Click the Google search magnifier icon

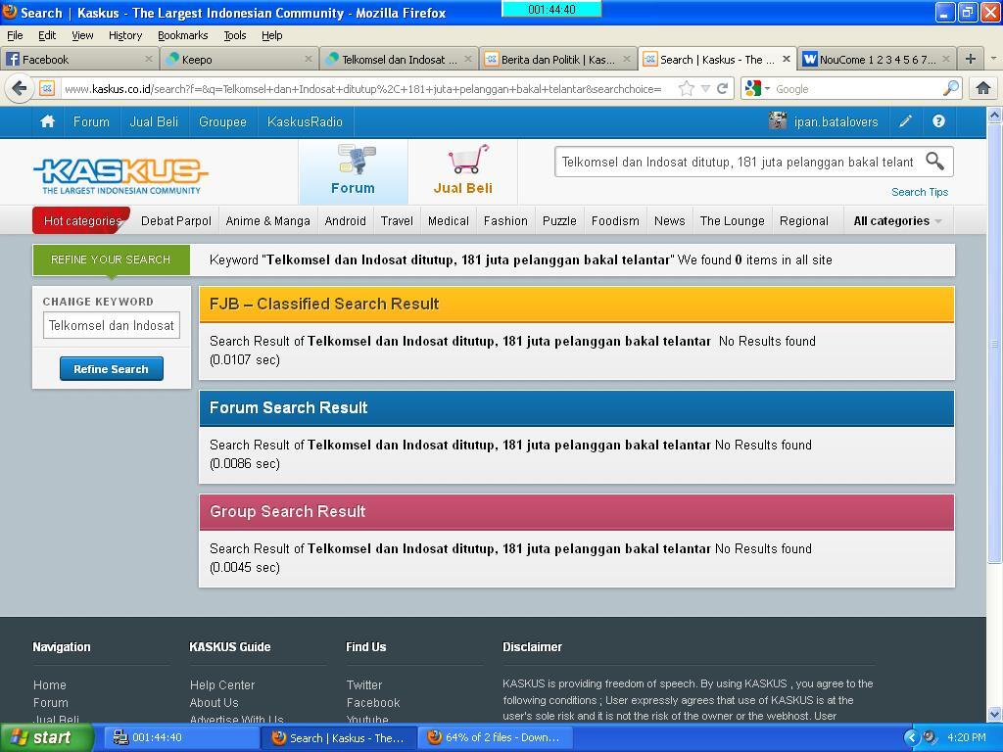coord(950,88)
